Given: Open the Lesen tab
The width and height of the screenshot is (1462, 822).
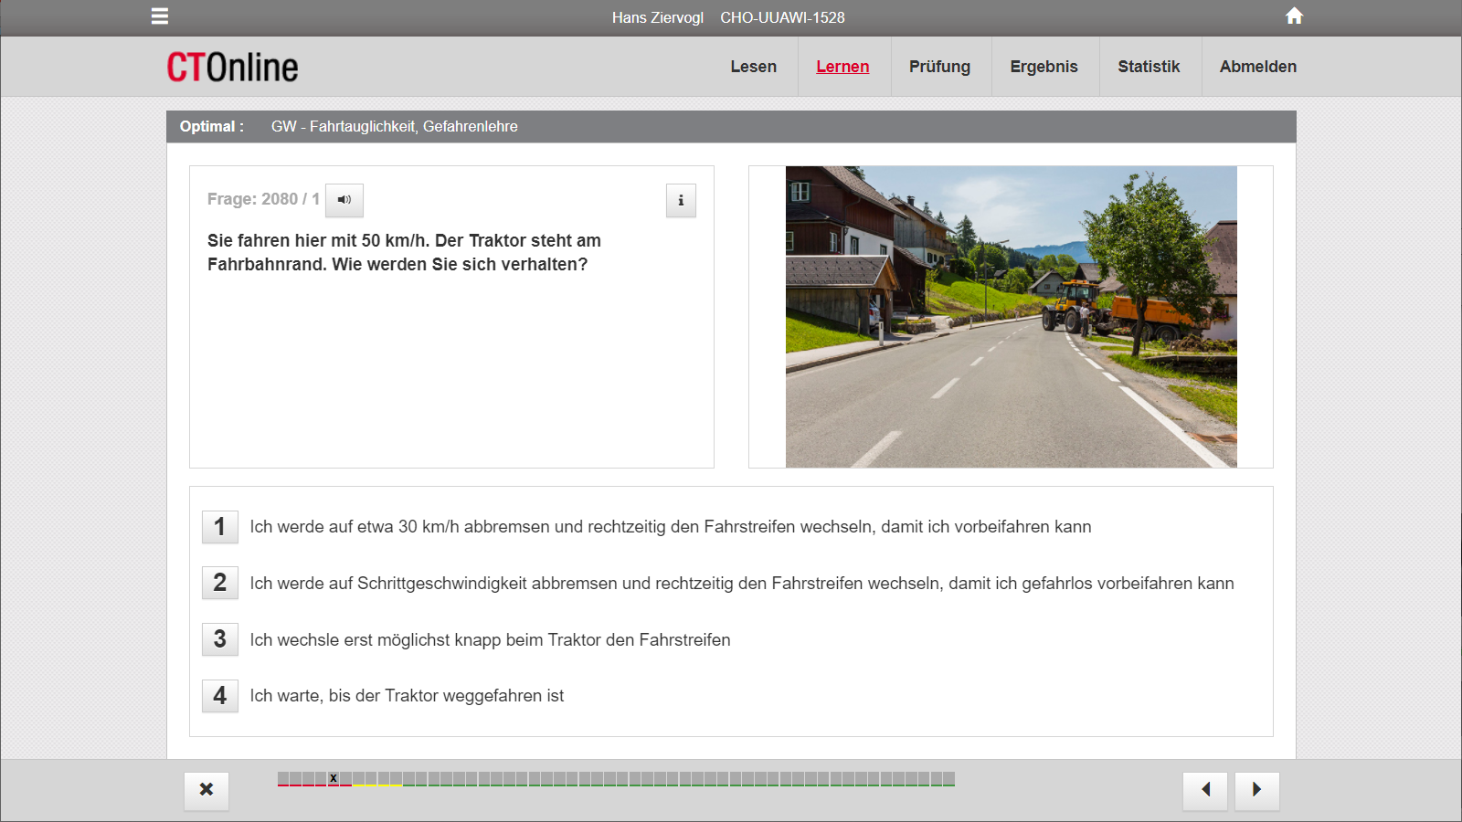Looking at the screenshot, I should [x=753, y=67].
